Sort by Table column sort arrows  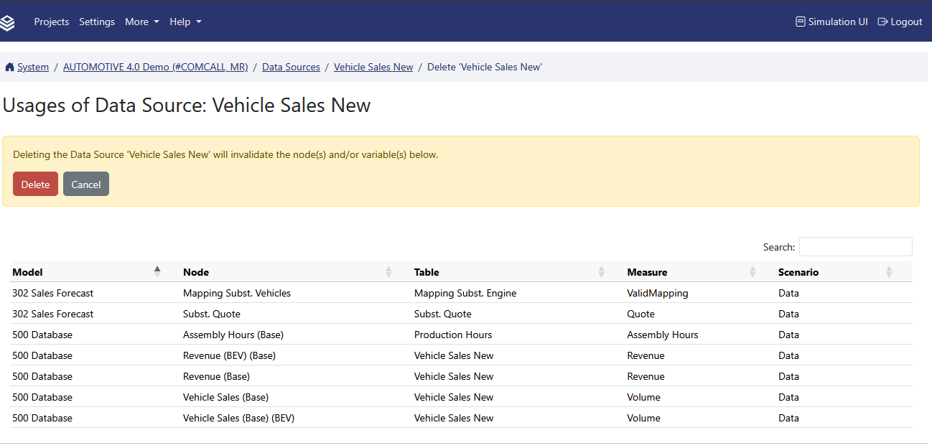coord(601,271)
